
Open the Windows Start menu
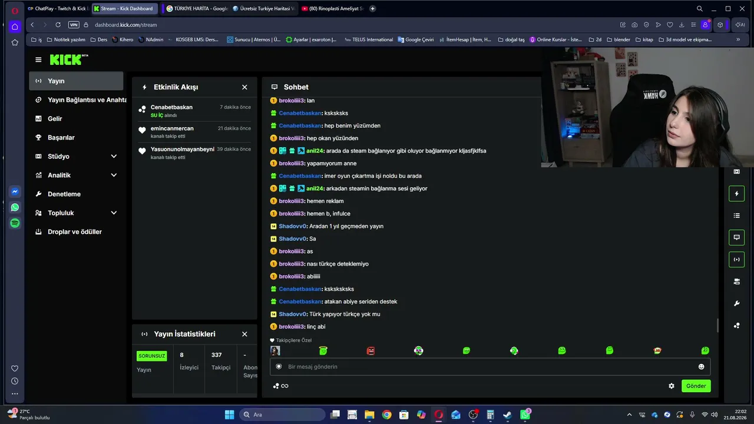coord(229,415)
